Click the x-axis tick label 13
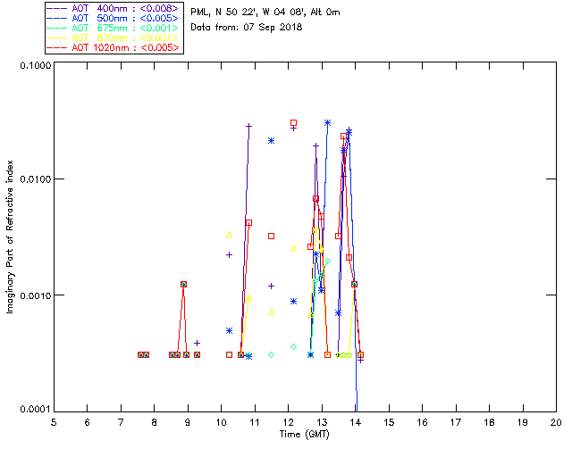The image size is (572, 457). [322, 422]
